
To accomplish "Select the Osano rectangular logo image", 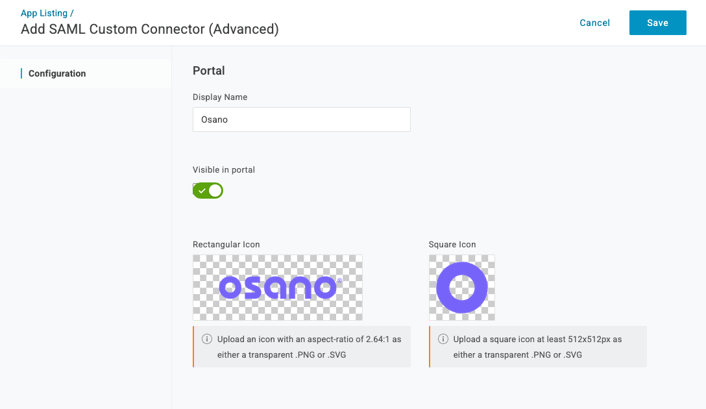I will coord(278,288).
